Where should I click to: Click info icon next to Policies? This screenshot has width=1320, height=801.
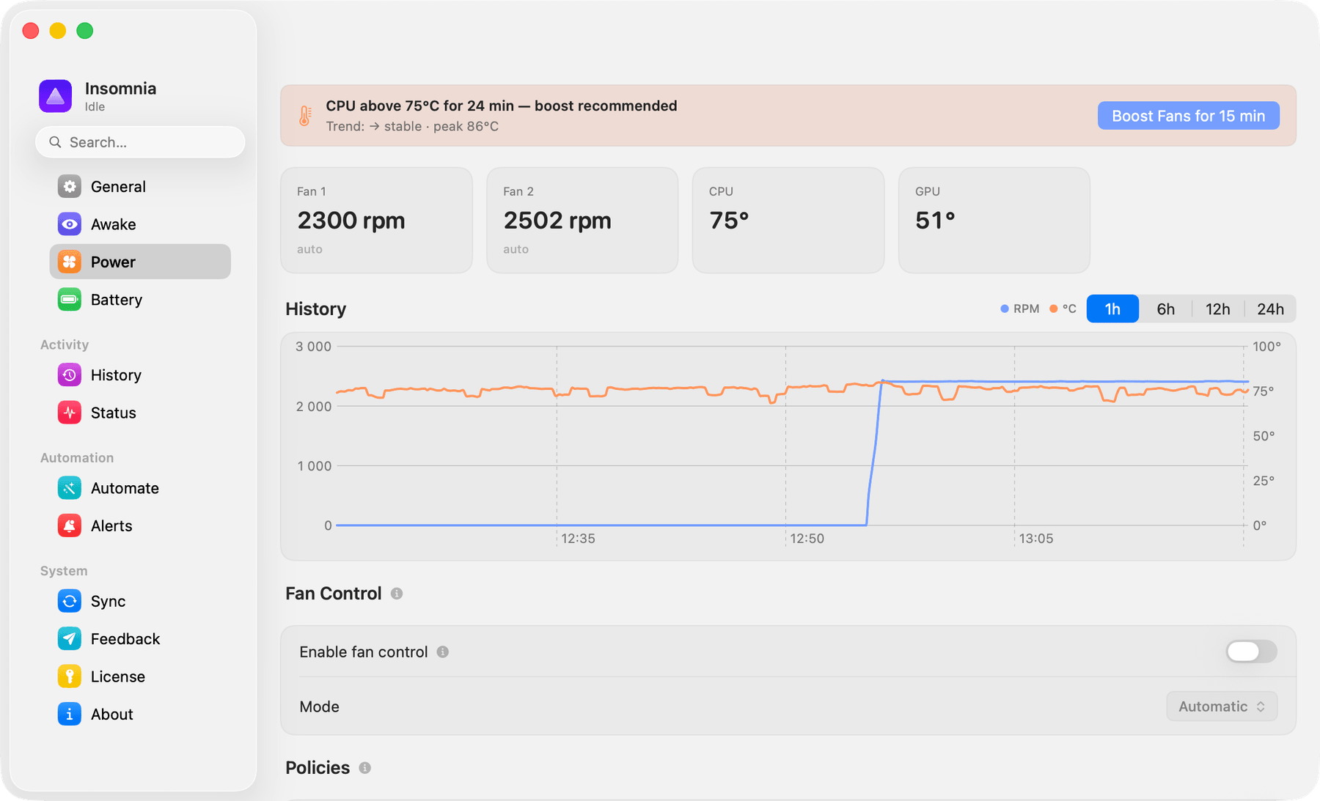[364, 767]
